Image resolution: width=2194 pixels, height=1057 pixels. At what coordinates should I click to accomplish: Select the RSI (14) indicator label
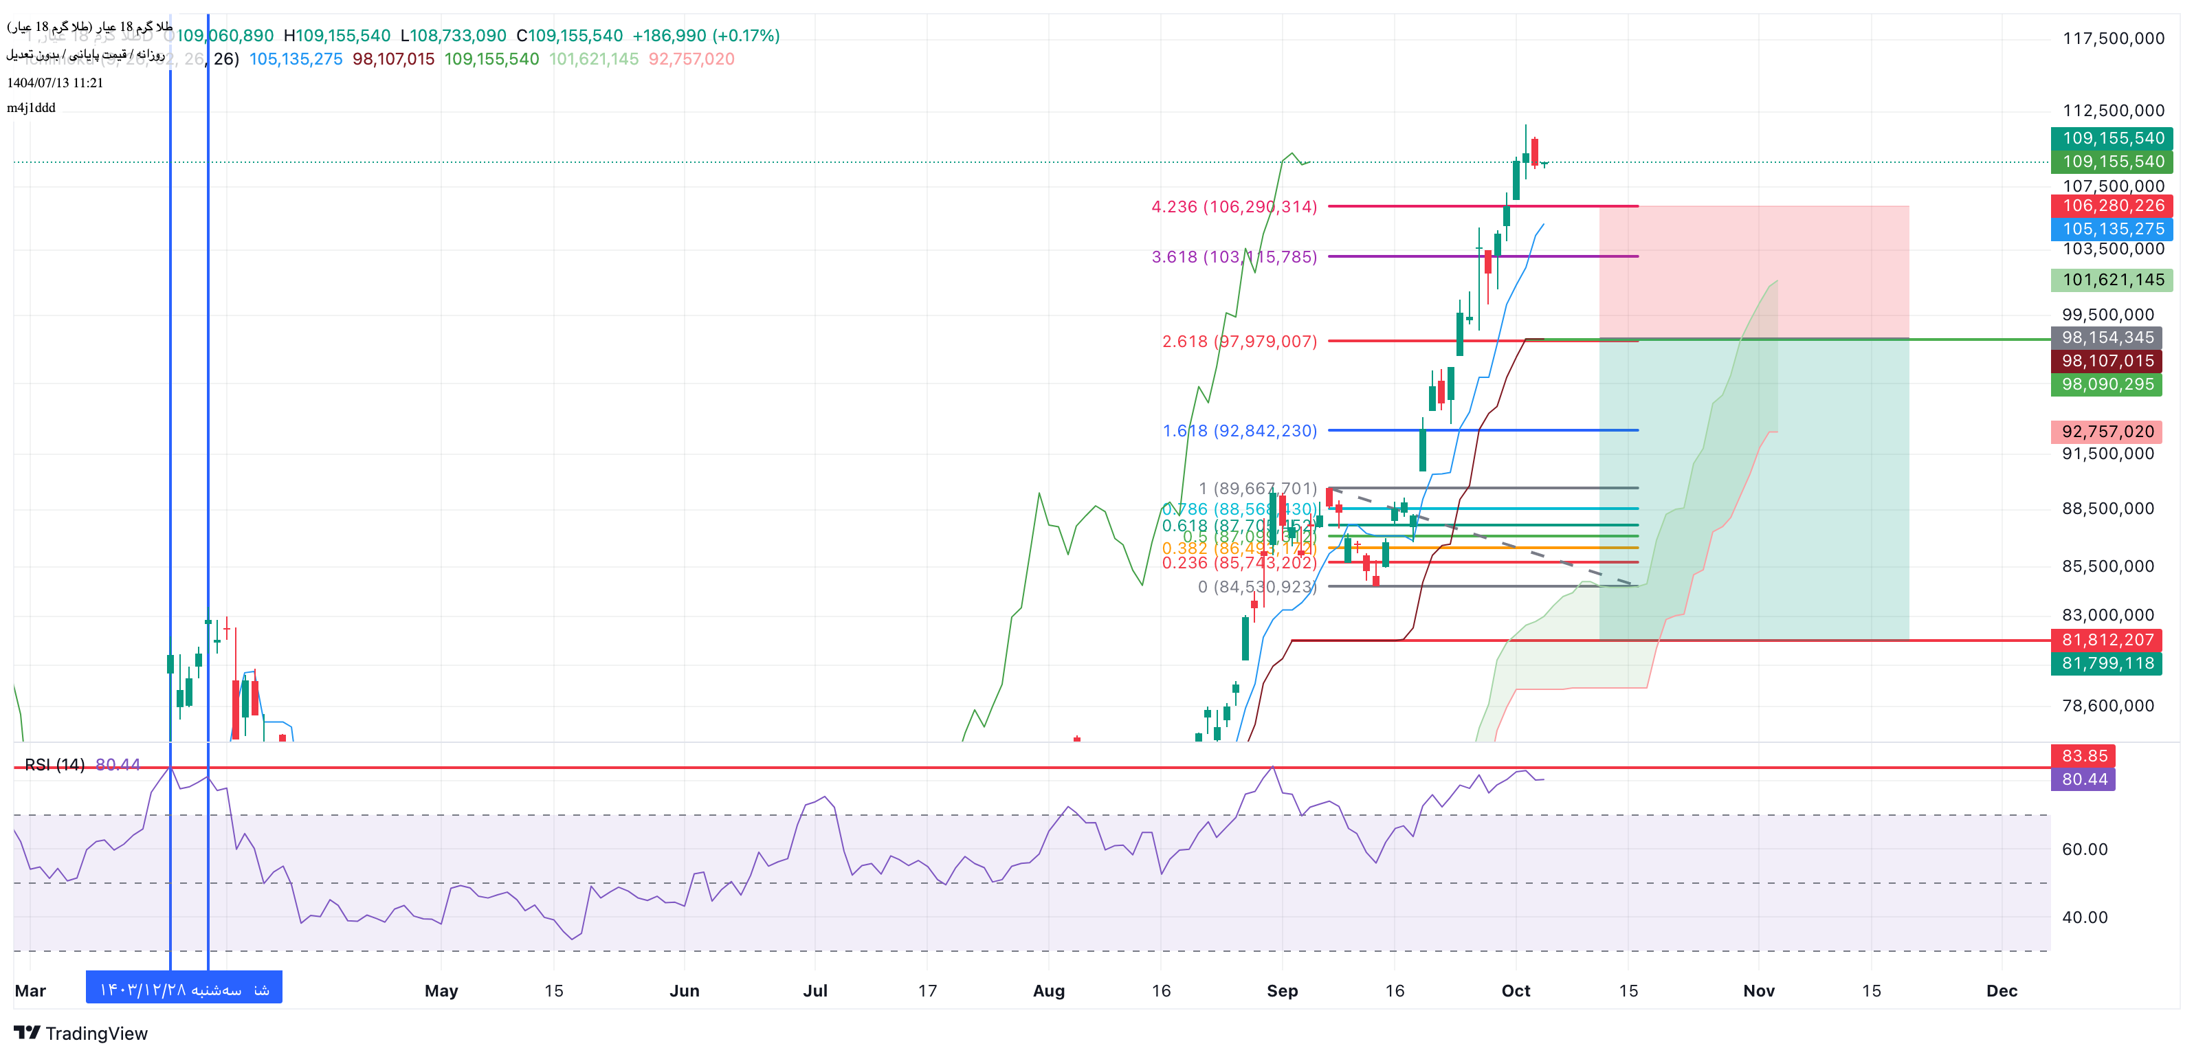[54, 764]
